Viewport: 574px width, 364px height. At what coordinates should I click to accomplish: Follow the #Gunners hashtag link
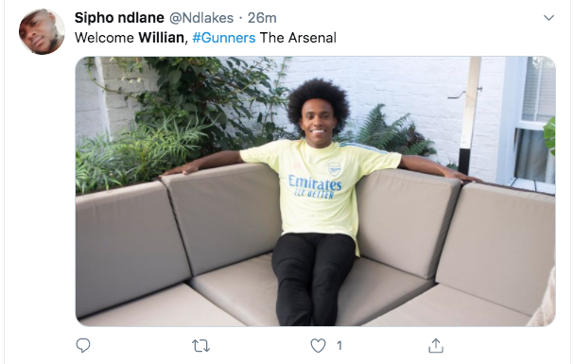[x=224, y=38]
